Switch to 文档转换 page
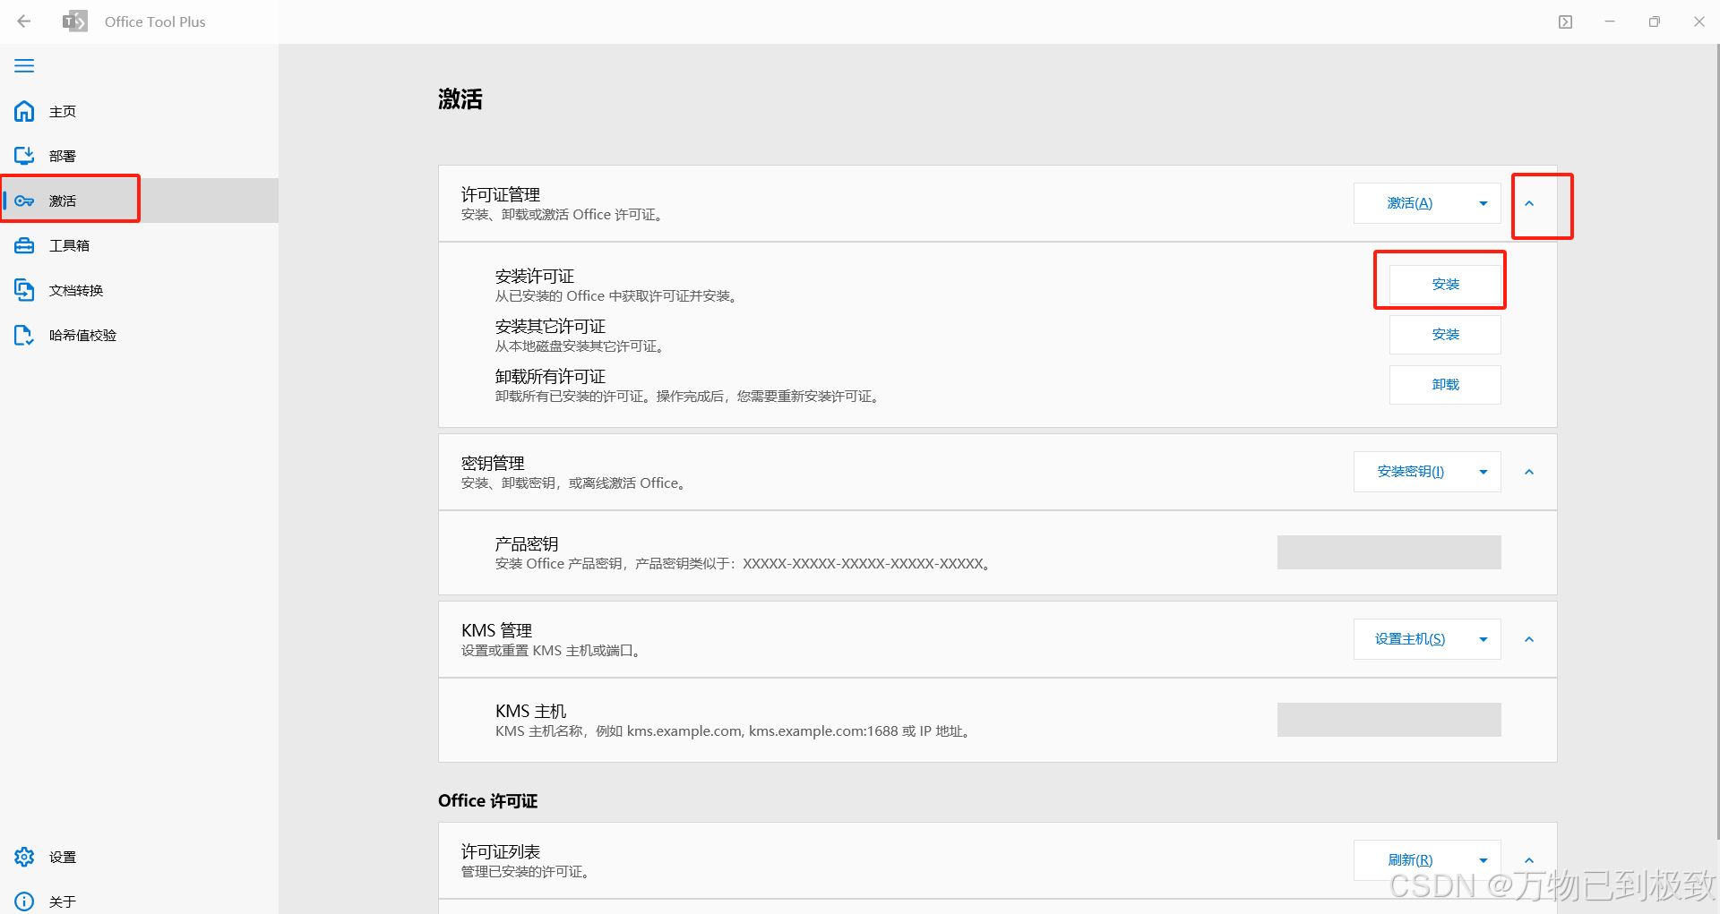 139,290
